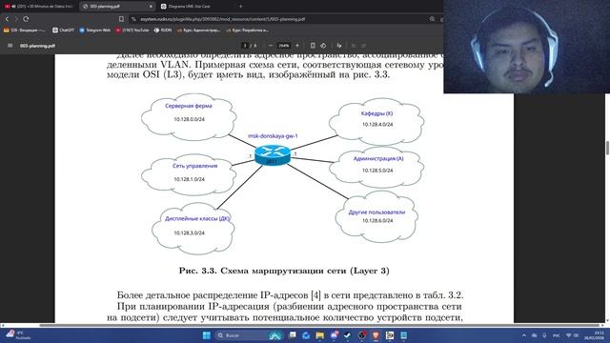Click the text 10.128.3.0/24

[x=190, y=232]
